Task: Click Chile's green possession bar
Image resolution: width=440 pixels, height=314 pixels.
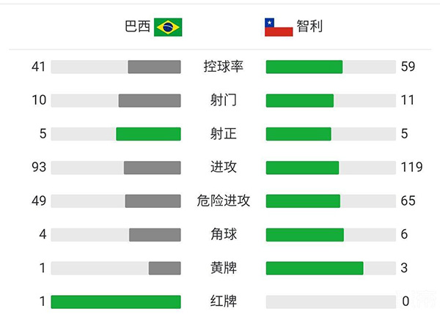Action: 304,67
